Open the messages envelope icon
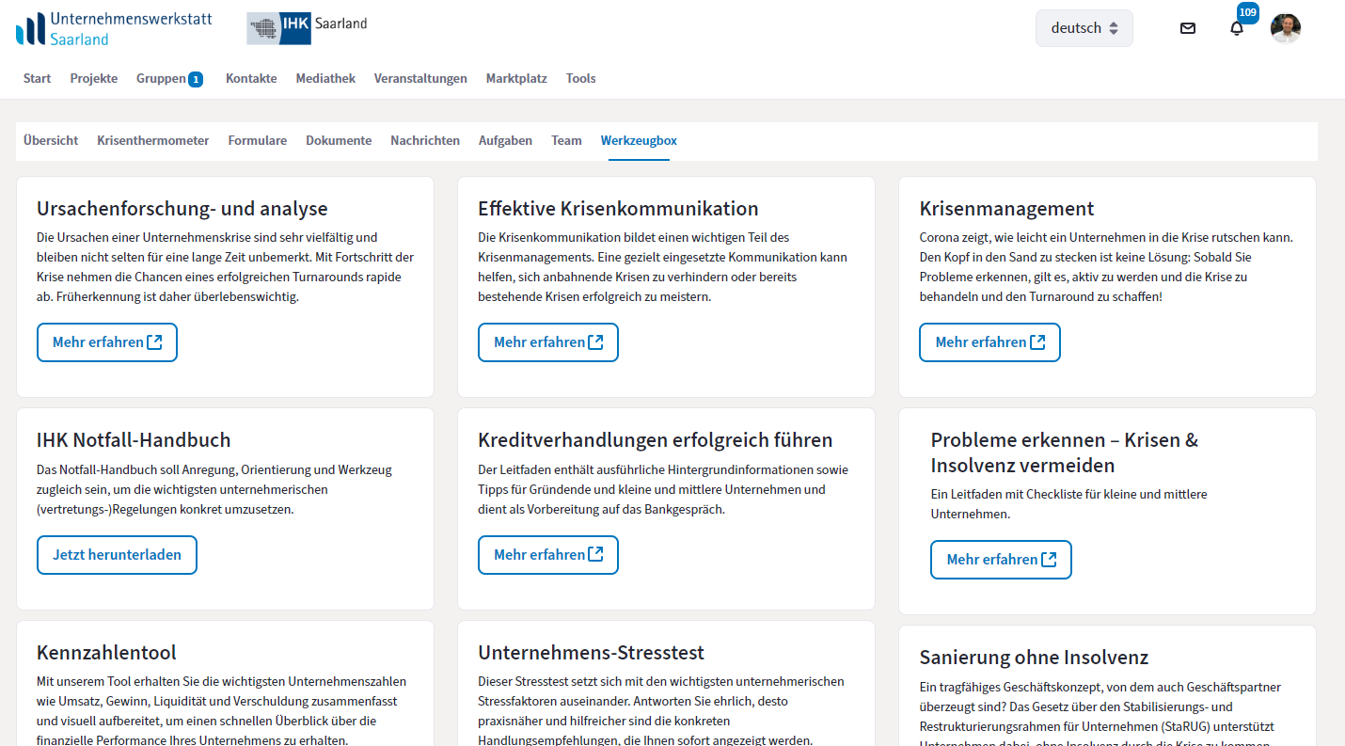This screenshot has width=1345, height=746. pos(1187,28)
